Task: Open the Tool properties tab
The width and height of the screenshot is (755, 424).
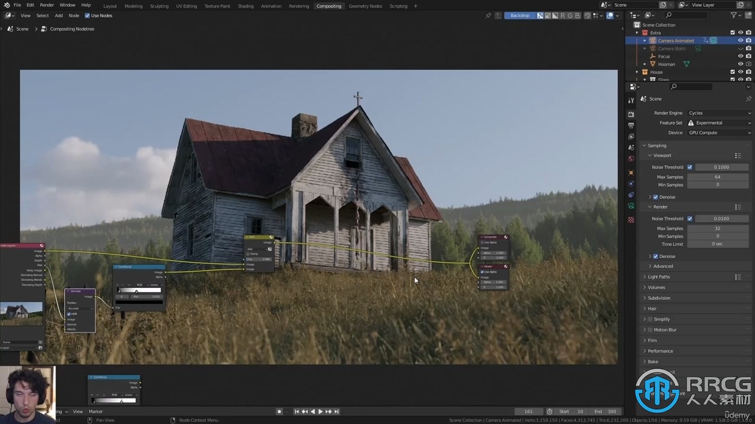Action: (631, 100)
